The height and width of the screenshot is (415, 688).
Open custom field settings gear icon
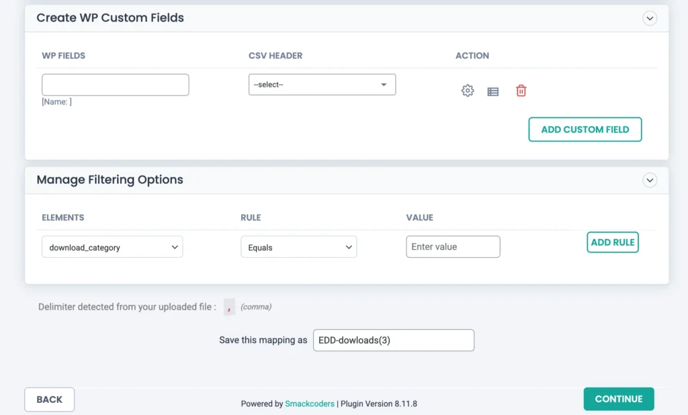click(x=468, y=91)
